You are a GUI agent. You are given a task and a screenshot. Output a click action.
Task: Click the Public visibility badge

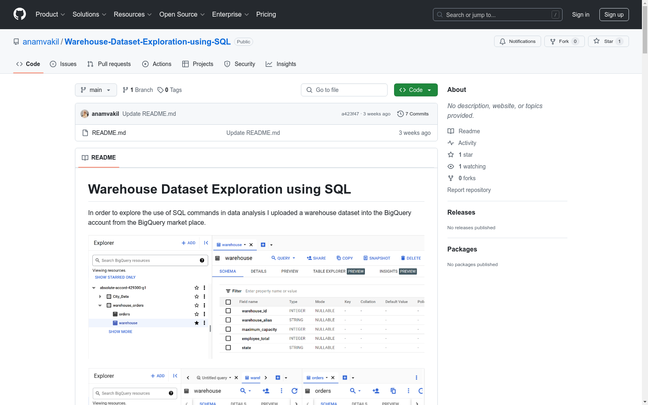point(243,42)
